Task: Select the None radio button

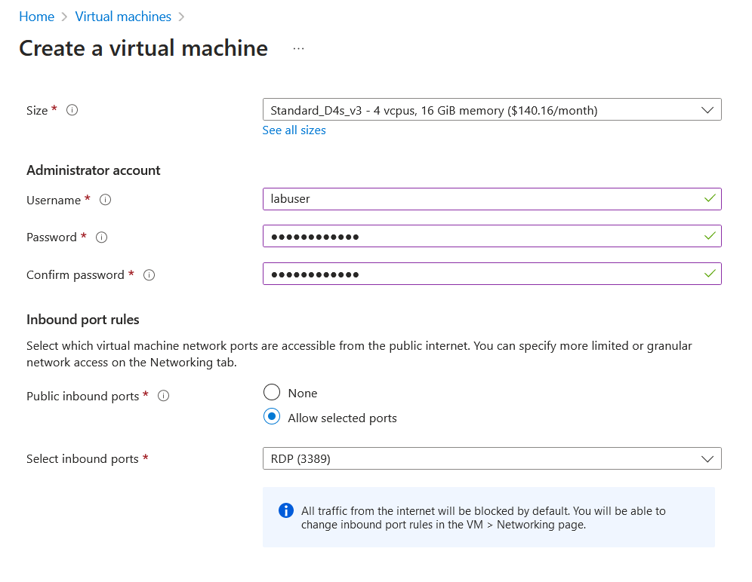Action: [x=272, y=393]
